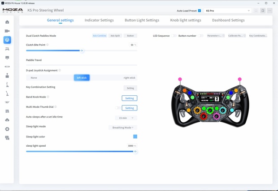This screenshot has height=191, width=278.
Task: Click the Key Combinatio... button at top right
Action: tap(258, 36)
